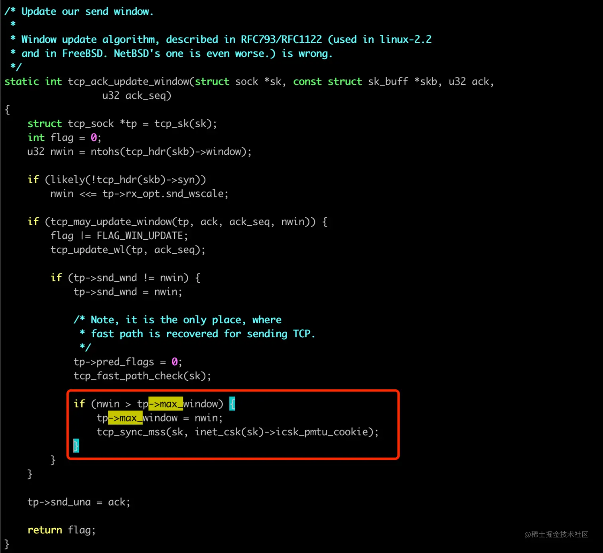Click 'if (likely(!tcp_hdr(skb)->syn))' line
603x553 pixels.
pos(116,180)
